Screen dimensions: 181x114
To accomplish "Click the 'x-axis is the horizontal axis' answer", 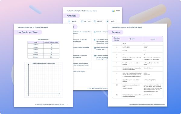I will click(x=152, y=58).
